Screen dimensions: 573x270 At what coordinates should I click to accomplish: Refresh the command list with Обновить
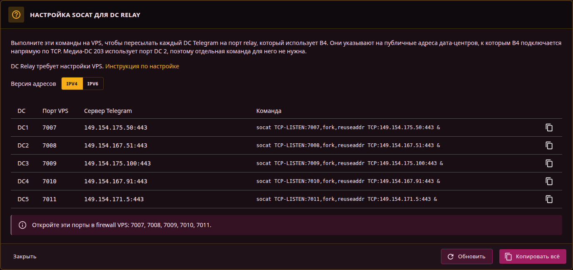tap(467, 257)
